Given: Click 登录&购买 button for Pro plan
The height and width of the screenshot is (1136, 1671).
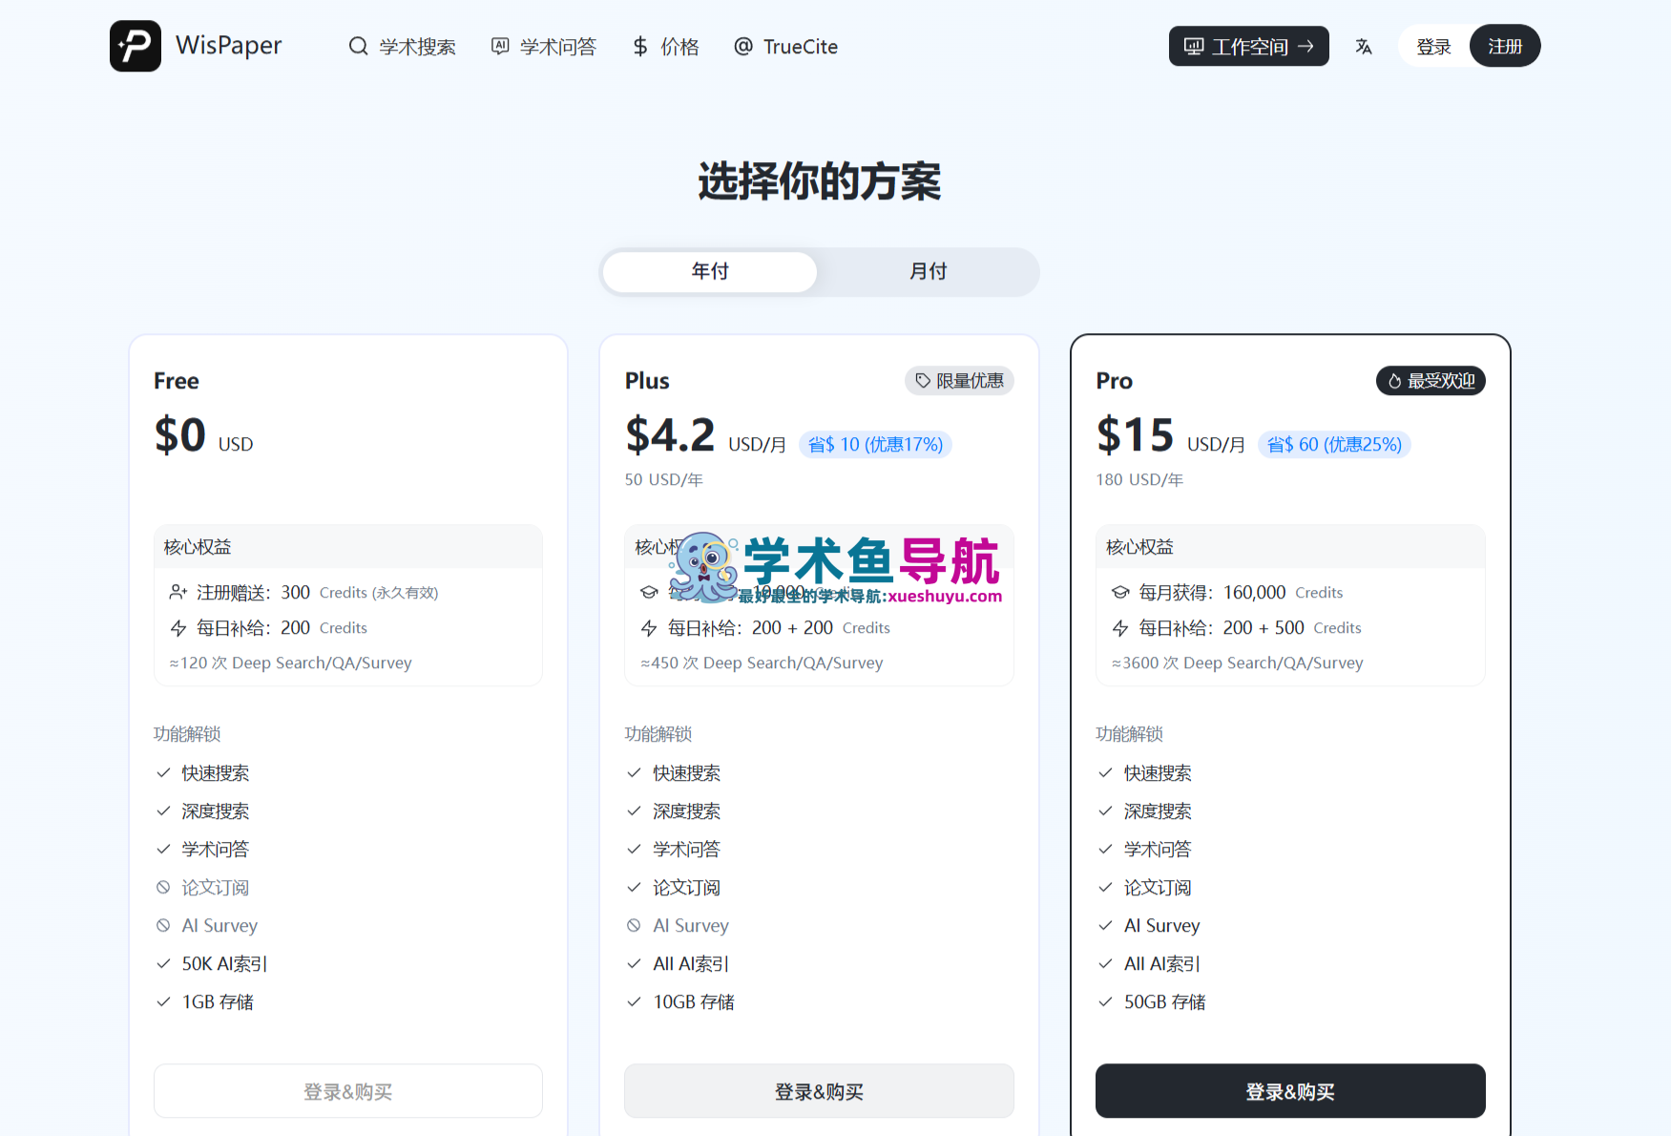Looking at the screenshot, I should [x=1290, y=1091].
